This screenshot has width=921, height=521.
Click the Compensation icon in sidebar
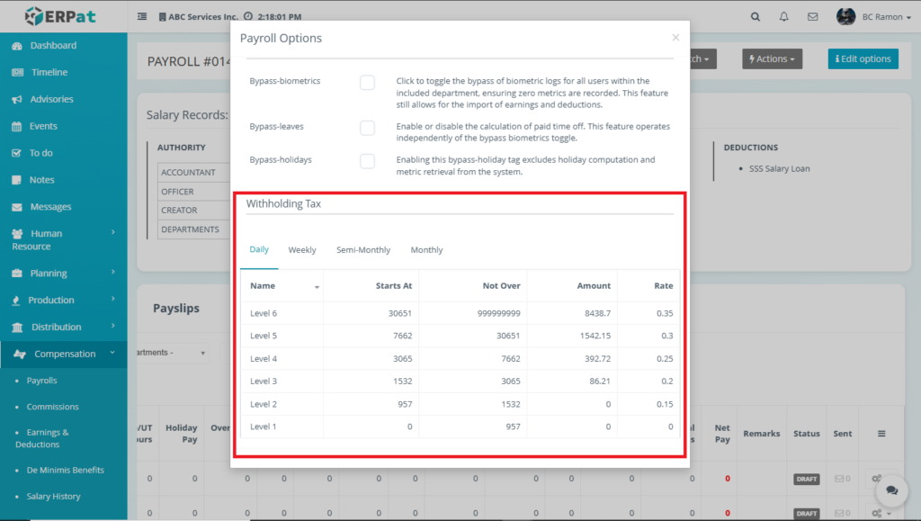tap(20, 355)
